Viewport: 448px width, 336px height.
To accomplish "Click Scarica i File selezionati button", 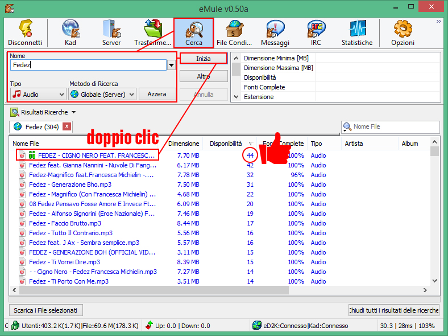I will tap(45, 310).
